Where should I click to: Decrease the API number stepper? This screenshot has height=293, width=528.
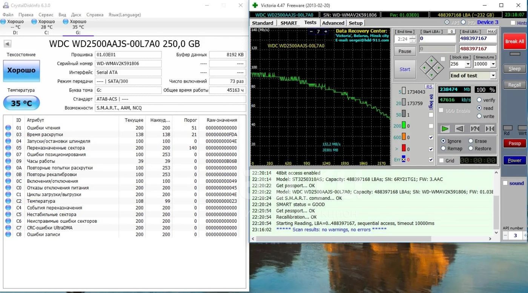[506, 235]
